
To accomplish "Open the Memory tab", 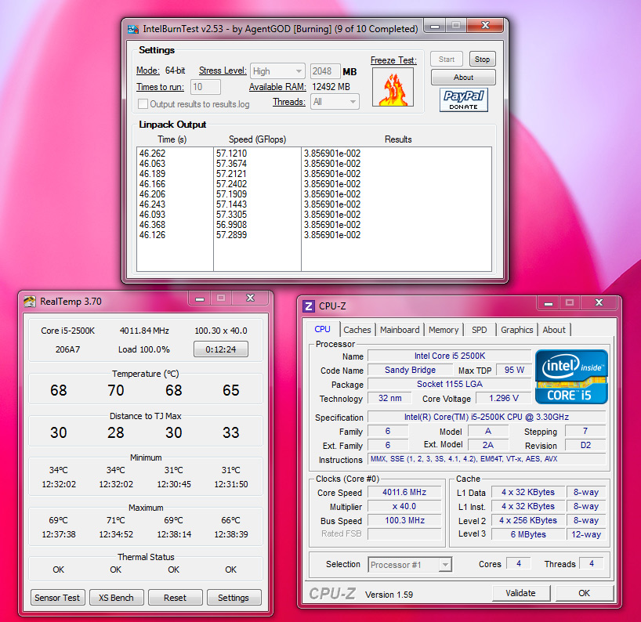I will point(444,330).
